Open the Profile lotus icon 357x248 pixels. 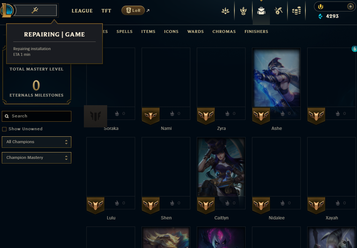pos(225,11)
